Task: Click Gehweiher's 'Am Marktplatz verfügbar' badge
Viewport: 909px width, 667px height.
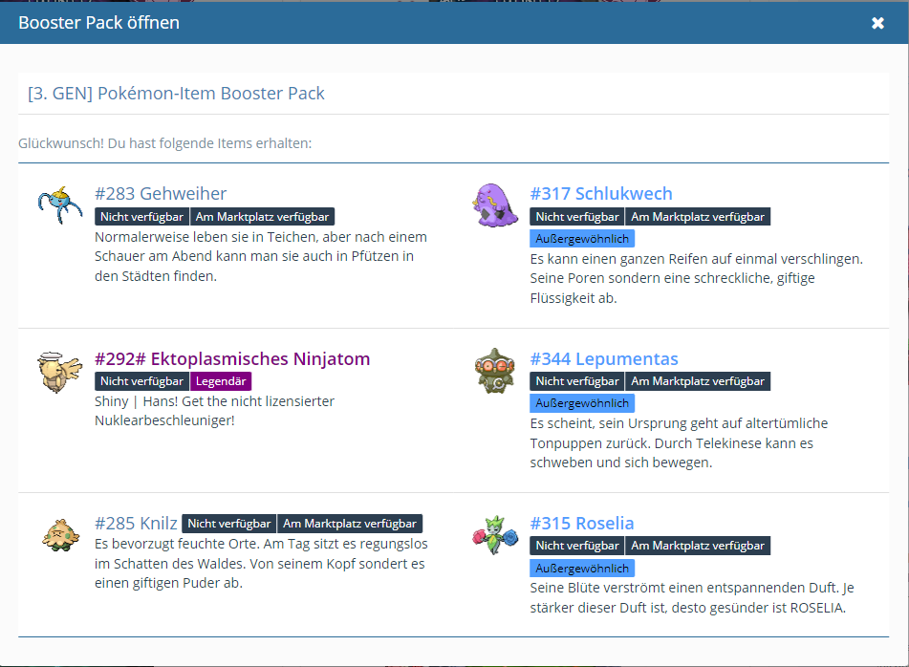Action: [262, 217]
